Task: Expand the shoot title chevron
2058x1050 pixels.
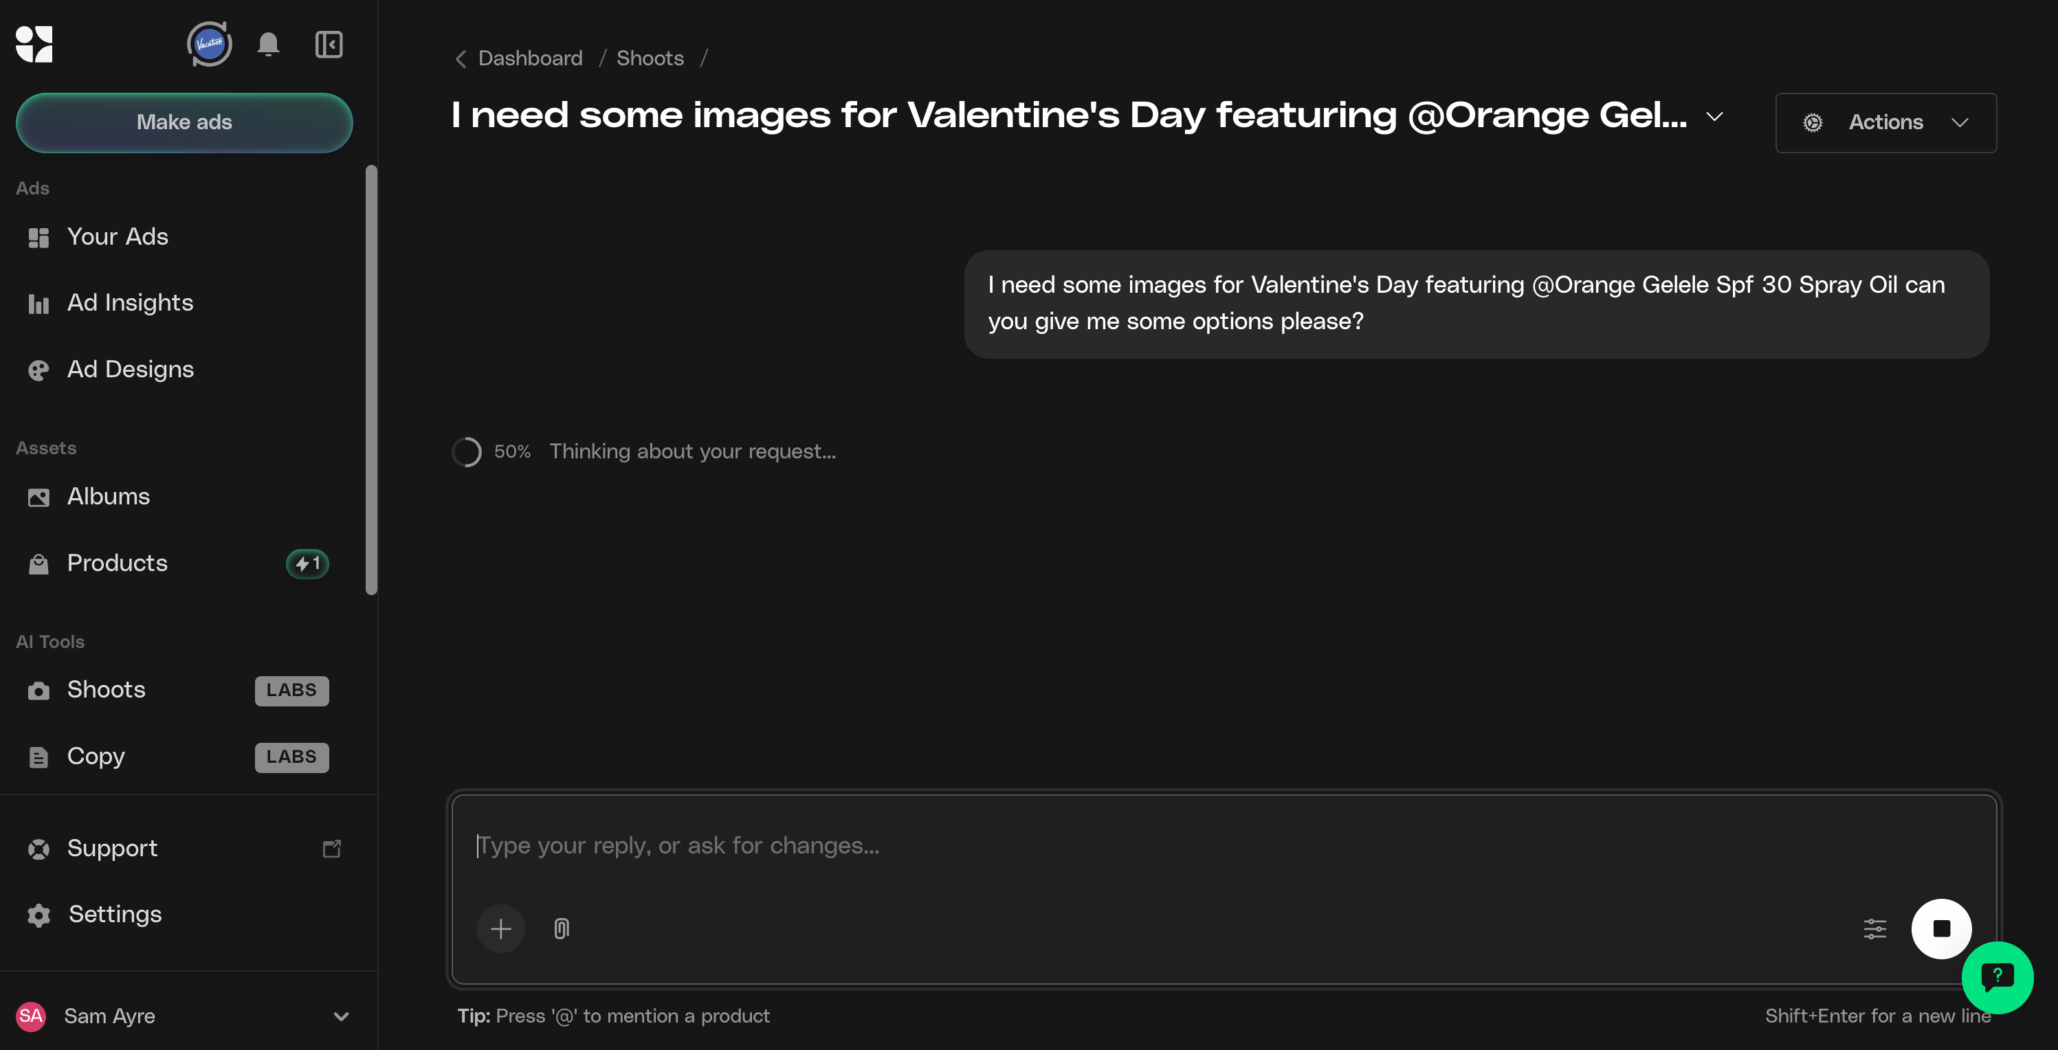Action: coord(1714,117)
